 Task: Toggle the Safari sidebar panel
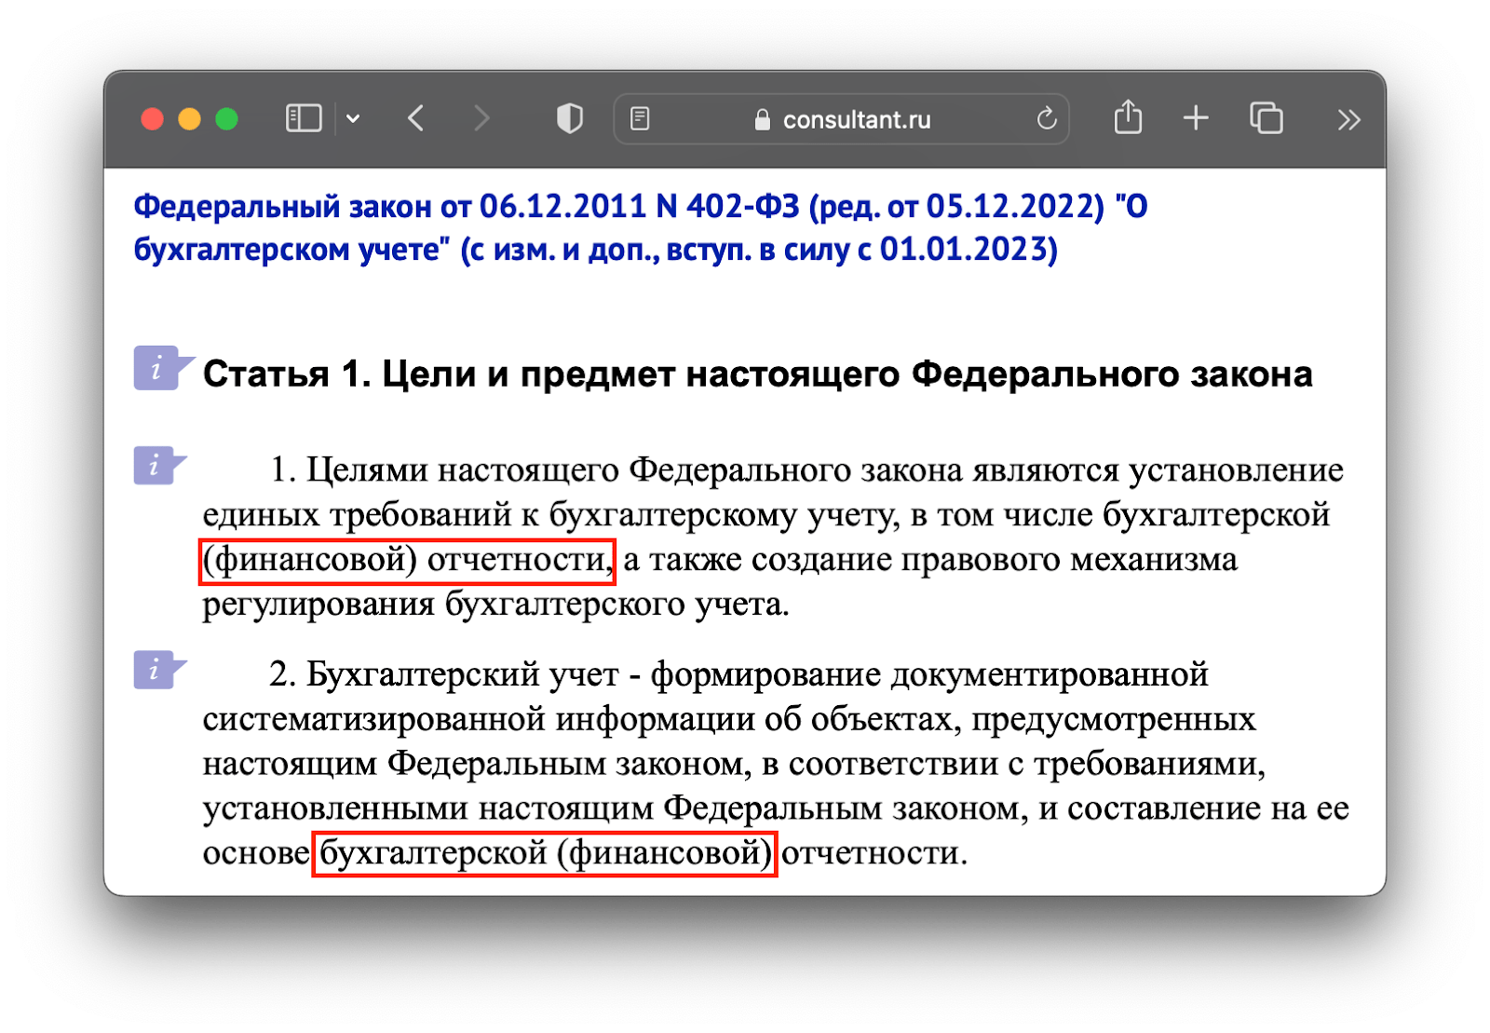click(304, 119)
